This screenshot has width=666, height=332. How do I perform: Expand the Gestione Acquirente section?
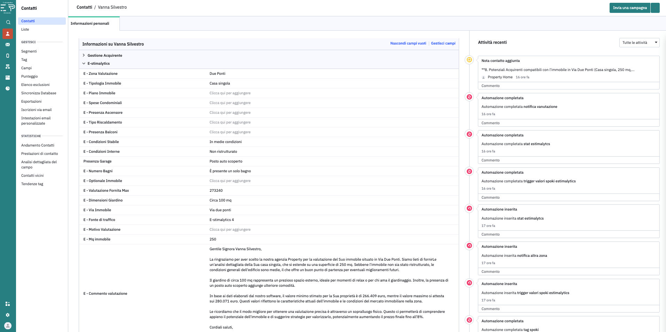coord(104,55)
